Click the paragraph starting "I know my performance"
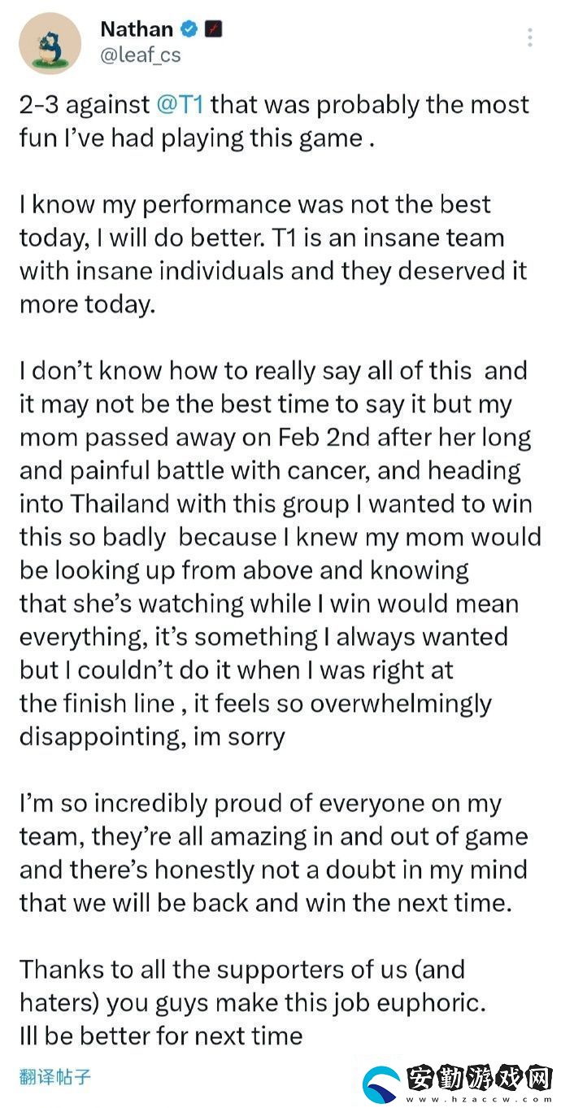Screen dimensions: 561x1108 273,254
